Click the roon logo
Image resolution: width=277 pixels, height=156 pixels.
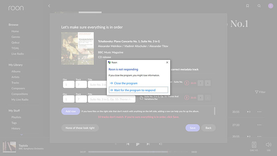(x=16, y=8)
